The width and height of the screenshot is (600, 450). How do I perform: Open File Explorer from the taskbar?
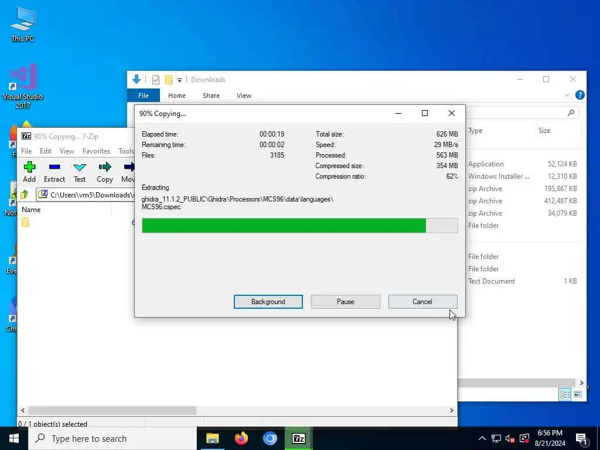(212, 438)
